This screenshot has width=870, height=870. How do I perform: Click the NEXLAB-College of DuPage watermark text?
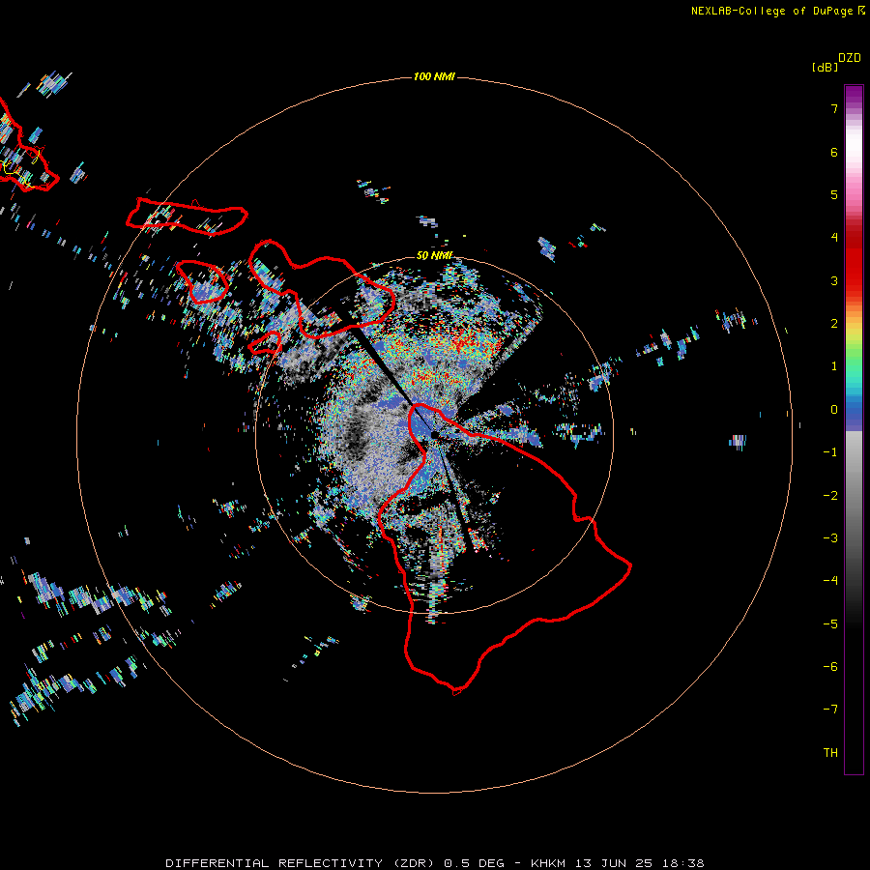pos(777,11)
